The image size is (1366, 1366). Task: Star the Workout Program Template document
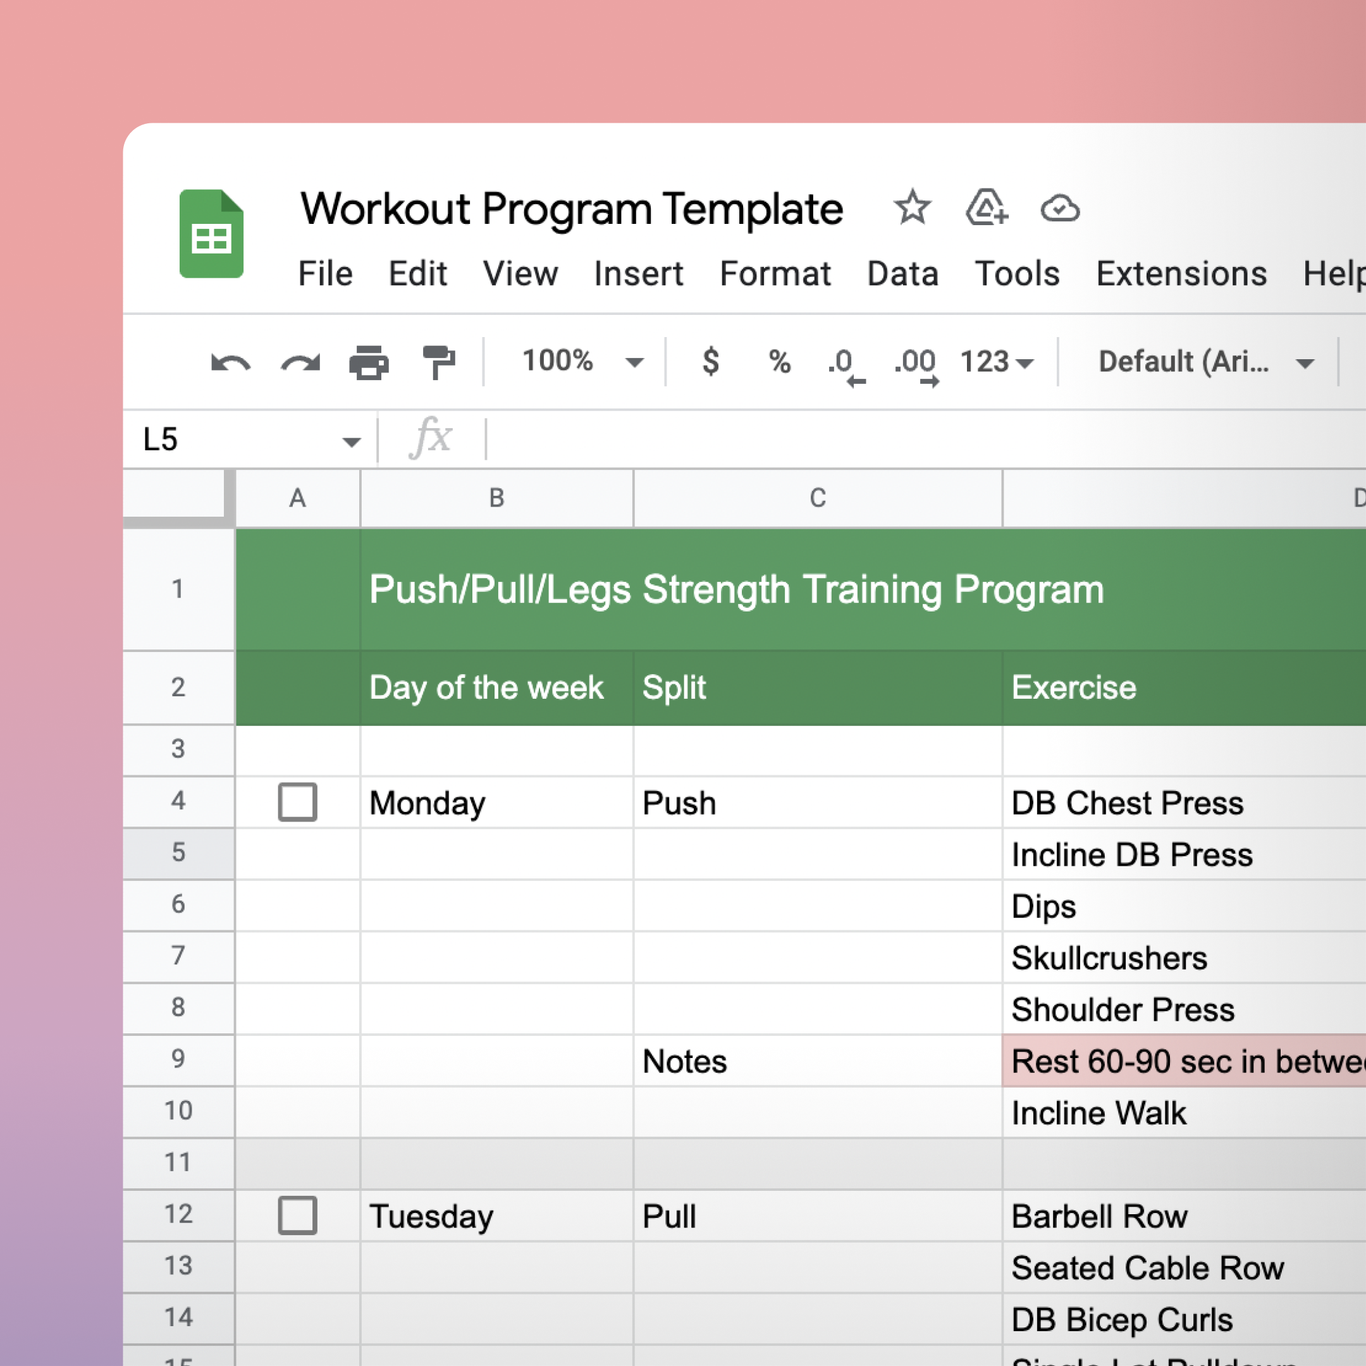(912, 208)
